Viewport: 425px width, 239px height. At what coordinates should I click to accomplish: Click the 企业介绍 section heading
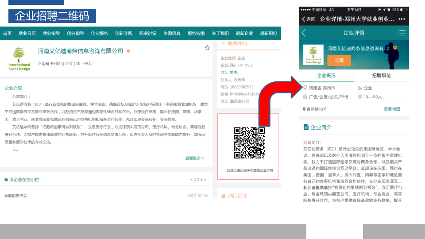(13, 88)
